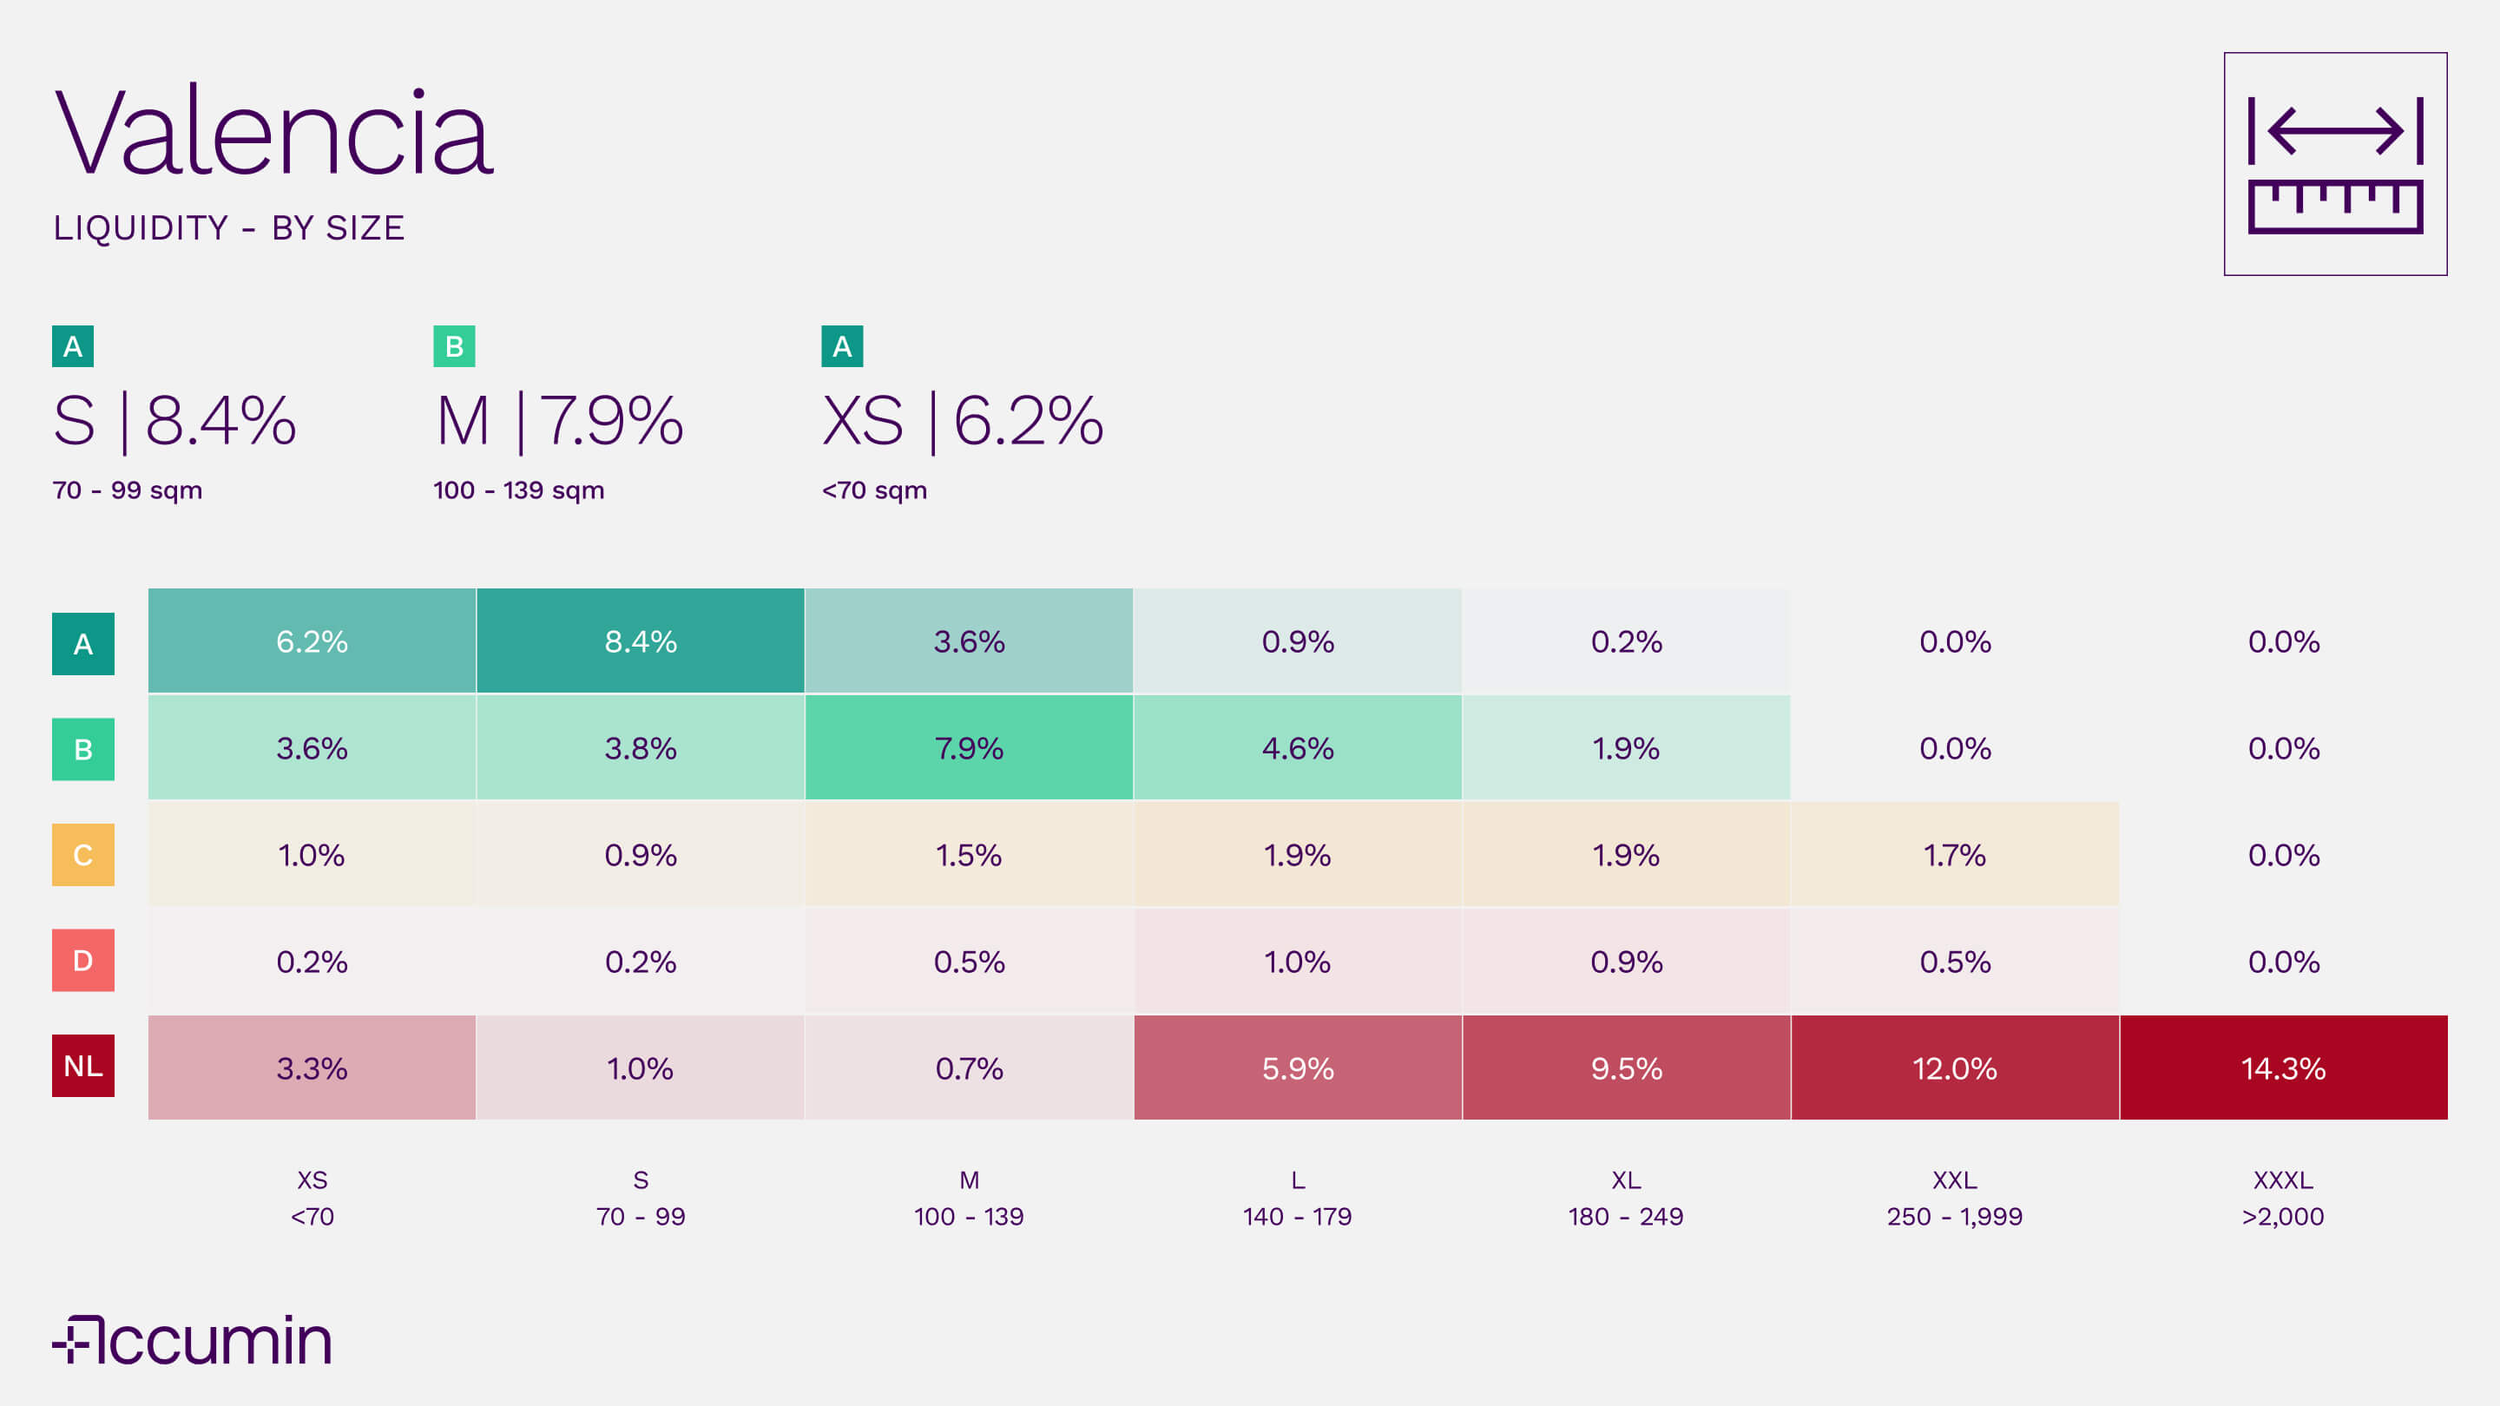
Task: Click the XL 180 - 249 column label
Action: tap(1626, 1199)
